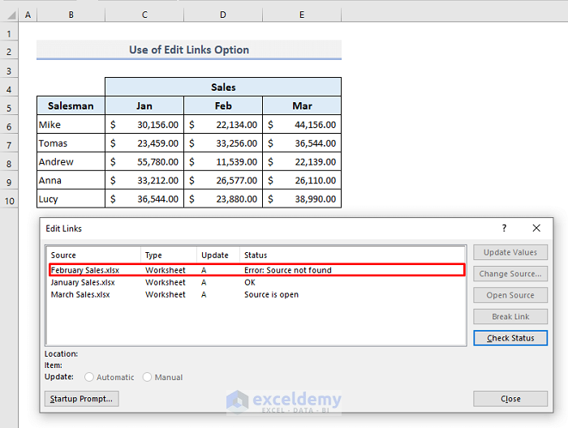Select column E header

coord(302,15)
